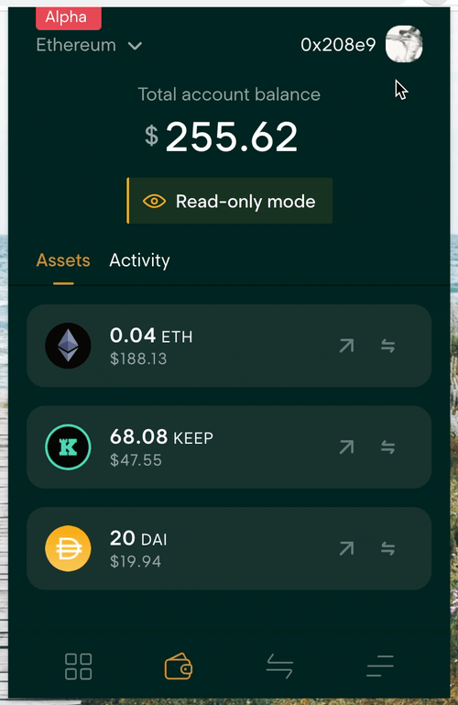Click the swap icon for DAI
Image resolution: width=458 pixels, height=705 pixels.
pyautogui.click(x=388, y=548)
